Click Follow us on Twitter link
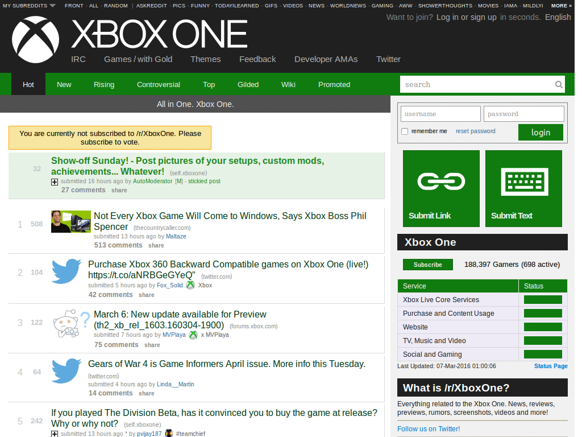 pos(429,429)
